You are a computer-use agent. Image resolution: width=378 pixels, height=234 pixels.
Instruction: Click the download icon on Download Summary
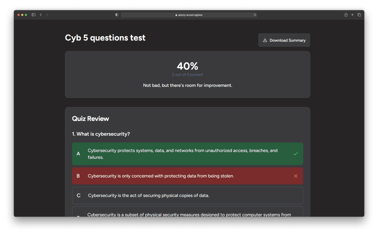[265, 40]
